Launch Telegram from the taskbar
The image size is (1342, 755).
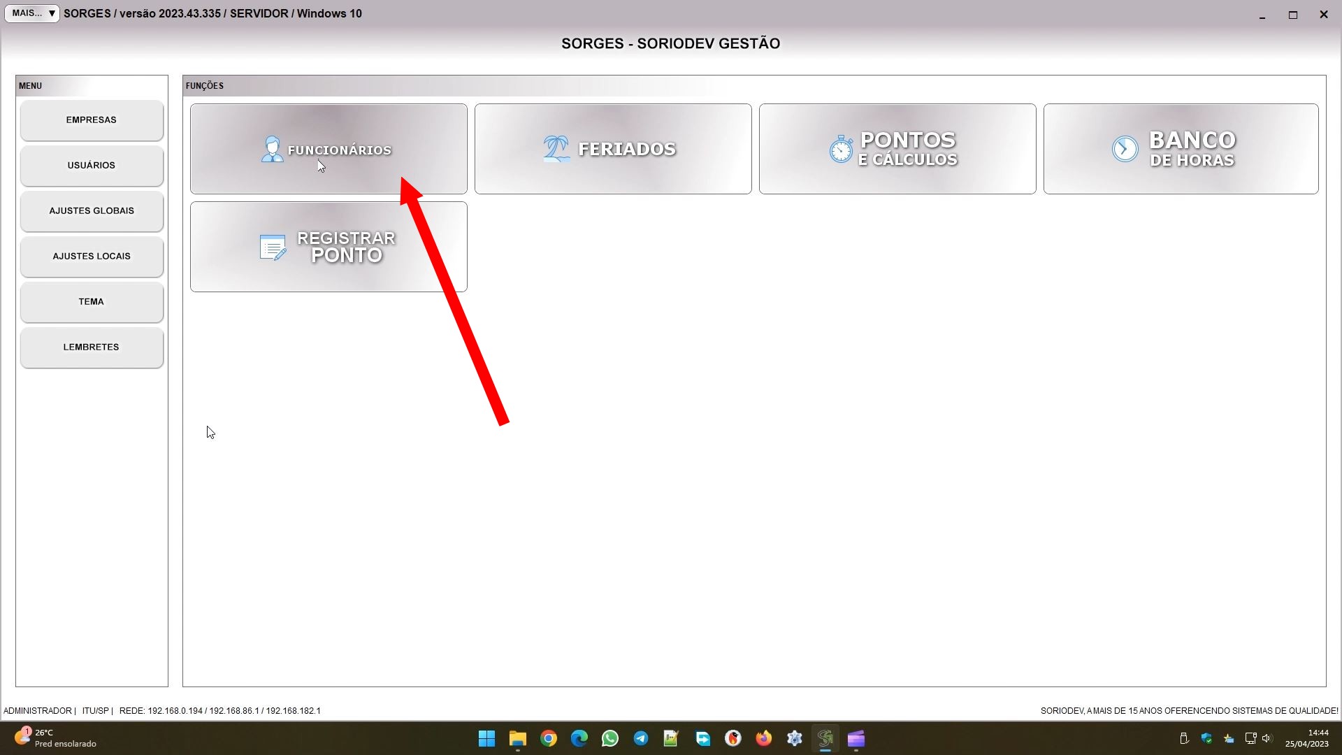point(640,738)
